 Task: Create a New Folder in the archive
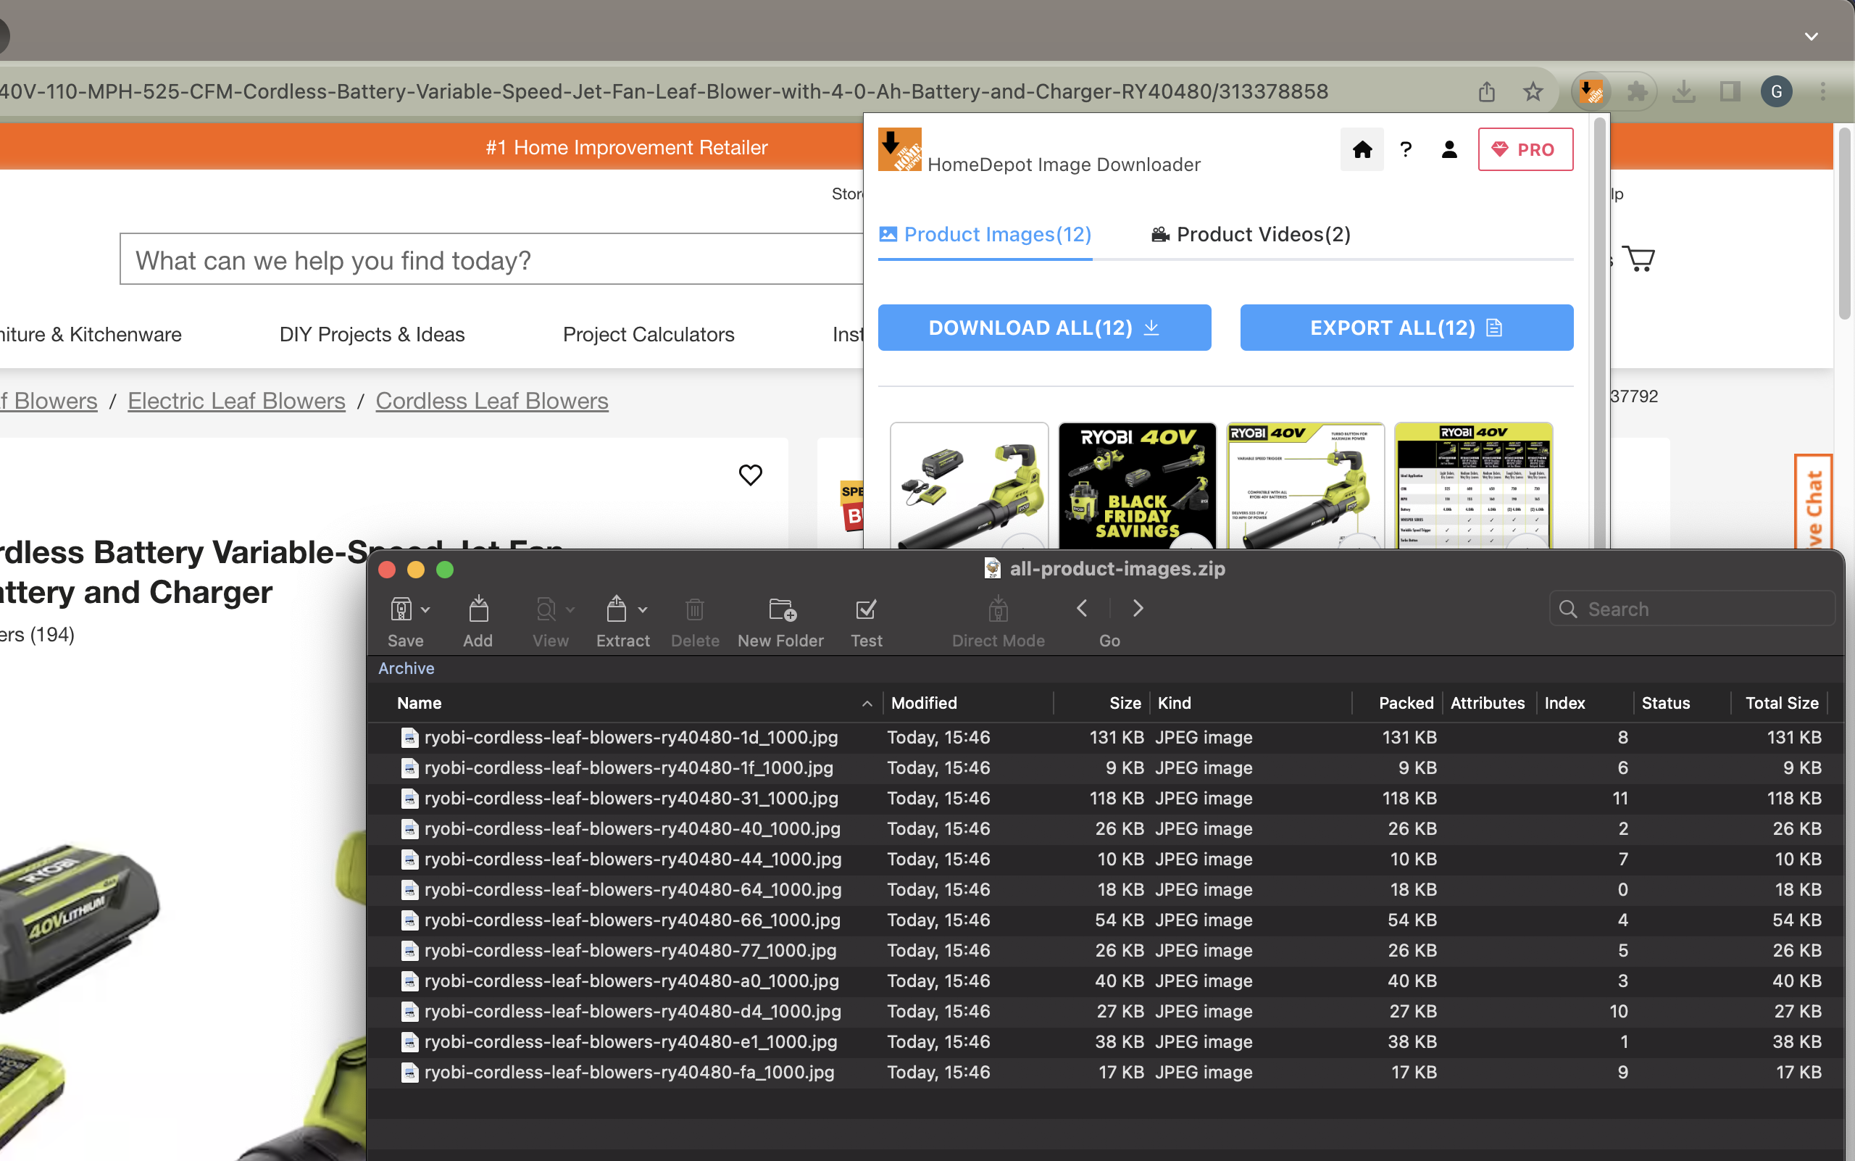click(780, 608)
